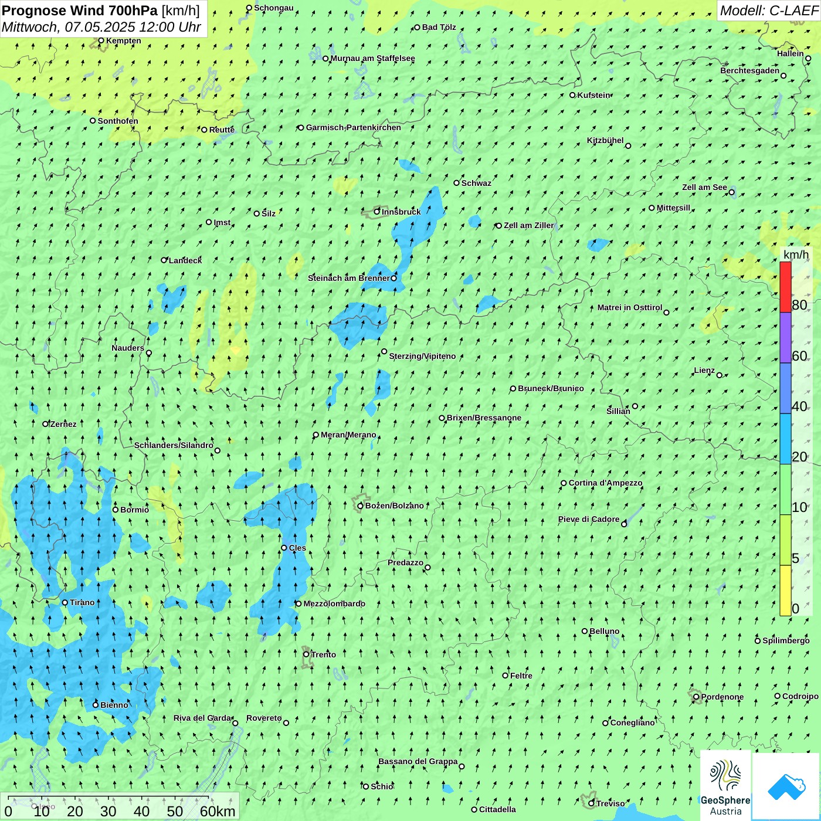Click the Landeck location dot
Screen dimensions: 821x821
pyautogui.click(x=164, y=260)
